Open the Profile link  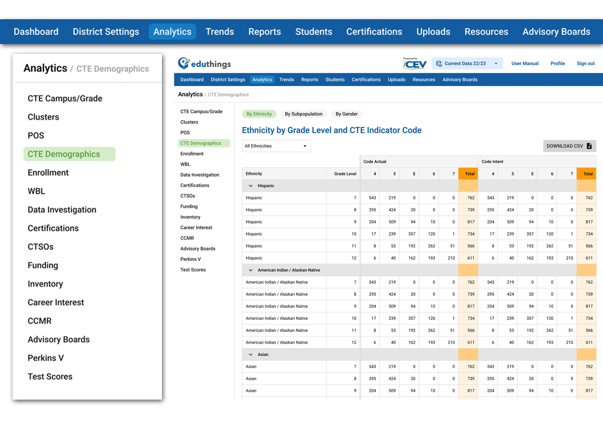557,64
